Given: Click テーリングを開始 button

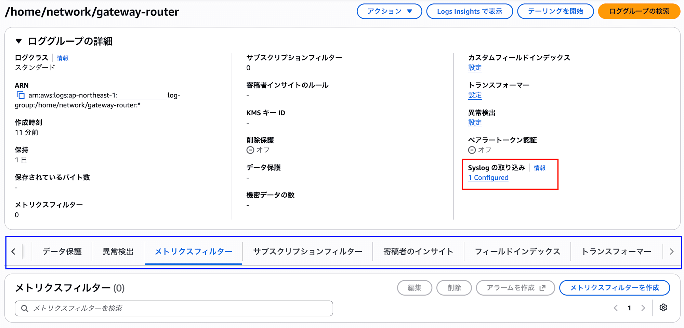Looking at the screenshot, I should click(555, 11).
